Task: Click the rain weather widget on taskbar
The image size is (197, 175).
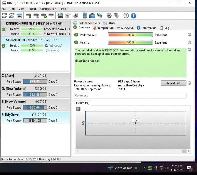Action: click(123, 168)
